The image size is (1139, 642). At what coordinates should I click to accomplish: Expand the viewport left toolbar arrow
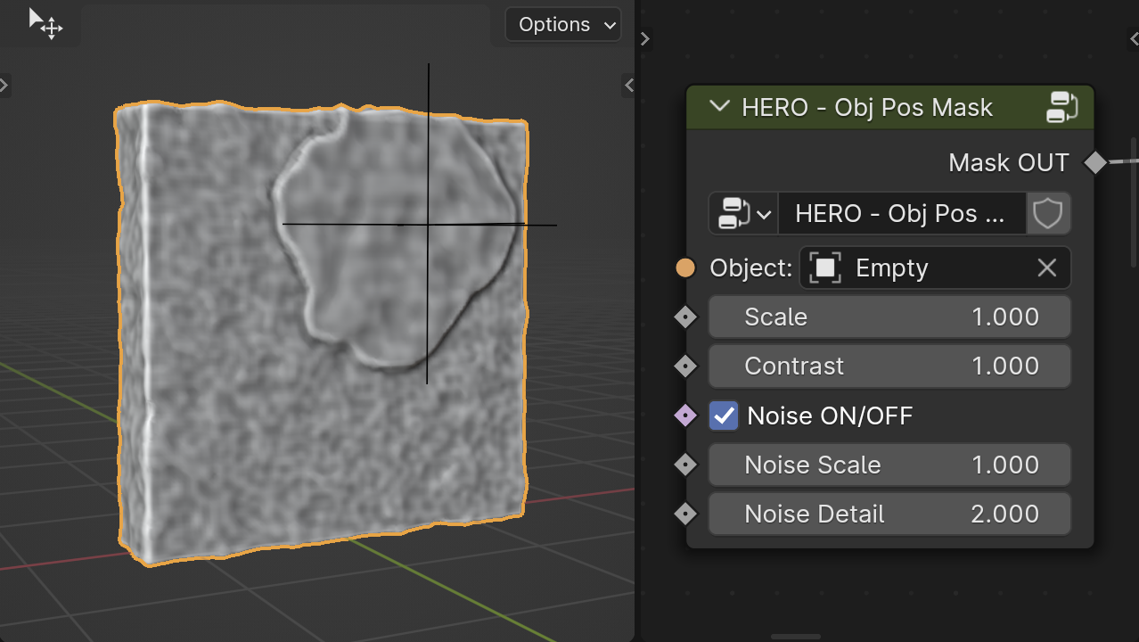[4, 86]
